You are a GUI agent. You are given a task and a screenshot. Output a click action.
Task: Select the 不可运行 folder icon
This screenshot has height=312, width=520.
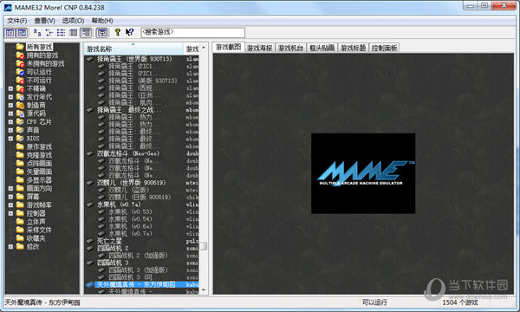coord(20,81)
